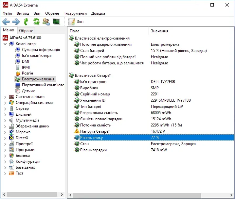
Task: Click the Back navigation arrow
Action: point(6,22)
